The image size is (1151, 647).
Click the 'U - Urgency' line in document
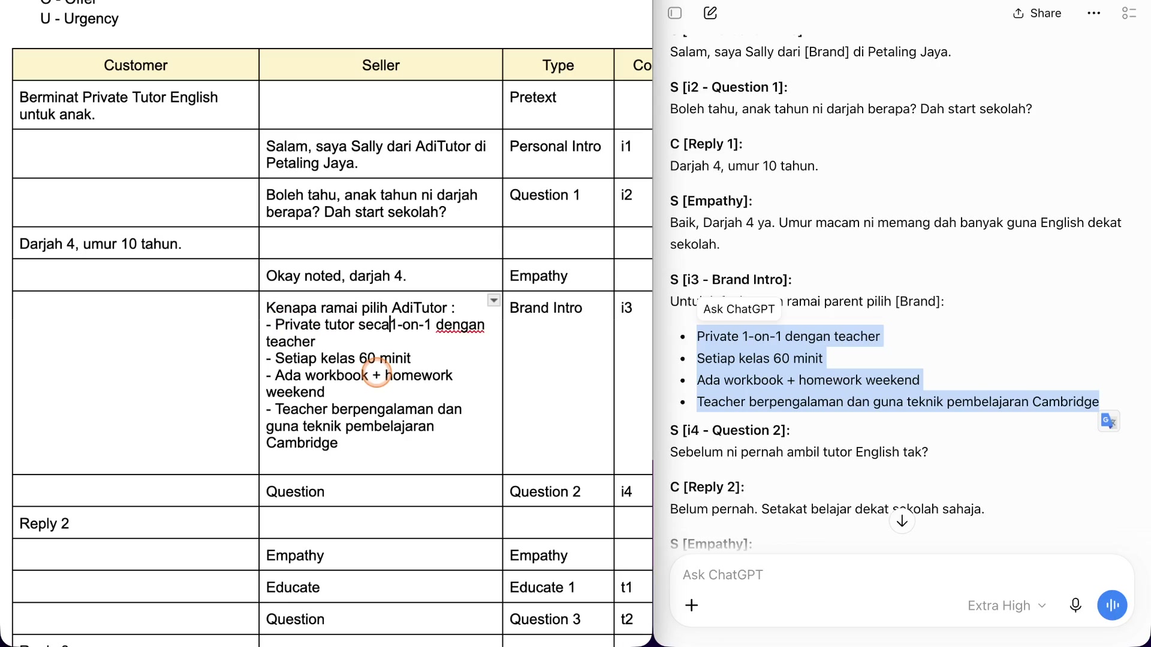(79, 19)
